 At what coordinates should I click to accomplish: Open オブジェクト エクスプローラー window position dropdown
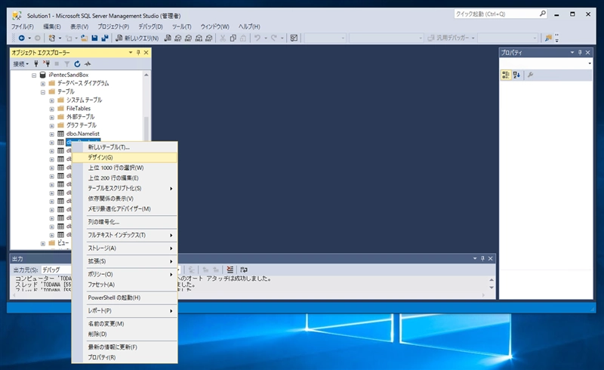tap(131, 52)
